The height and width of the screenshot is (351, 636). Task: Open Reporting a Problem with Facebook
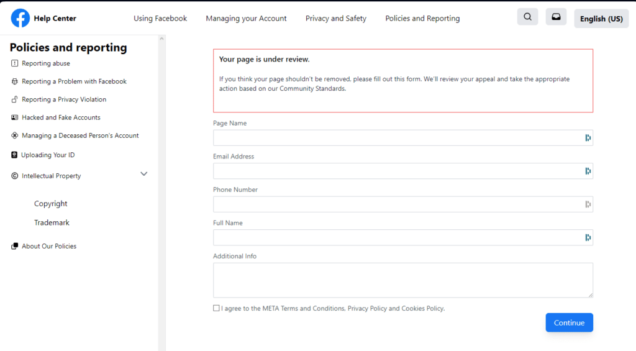pos(75,81)
